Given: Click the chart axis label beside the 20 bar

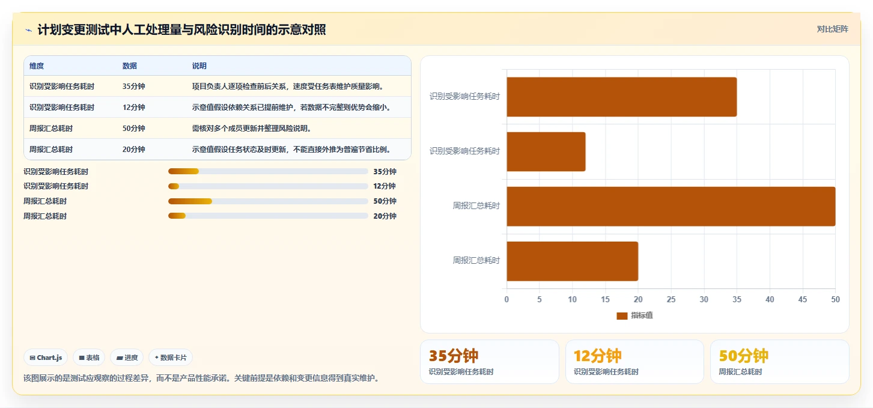Looking at the screenshot, I should (476, 261).
